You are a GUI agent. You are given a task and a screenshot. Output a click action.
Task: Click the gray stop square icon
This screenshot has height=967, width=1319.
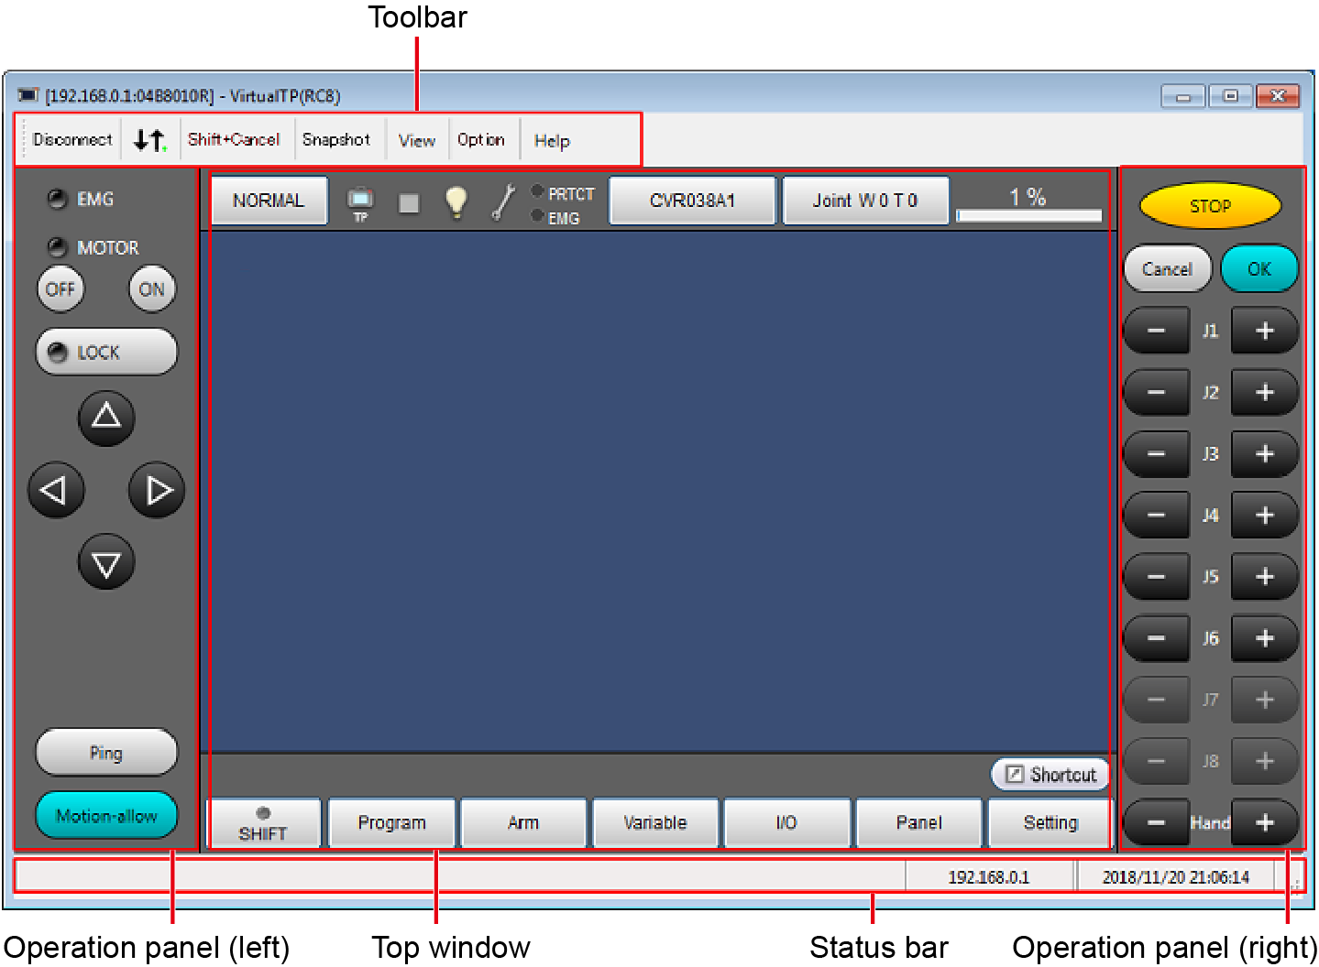tap(409, 202)
